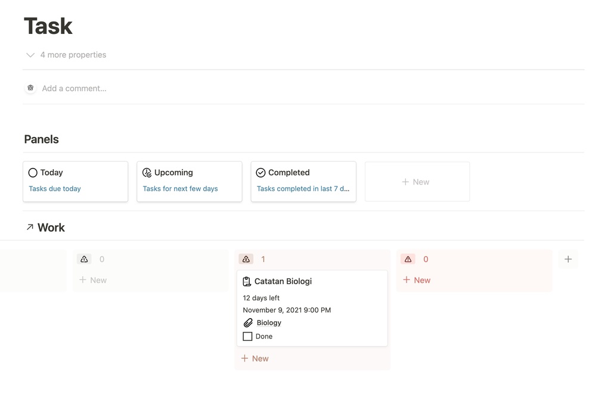Click + New in the red column
The image size is (599, 395).
click(417, 280)
